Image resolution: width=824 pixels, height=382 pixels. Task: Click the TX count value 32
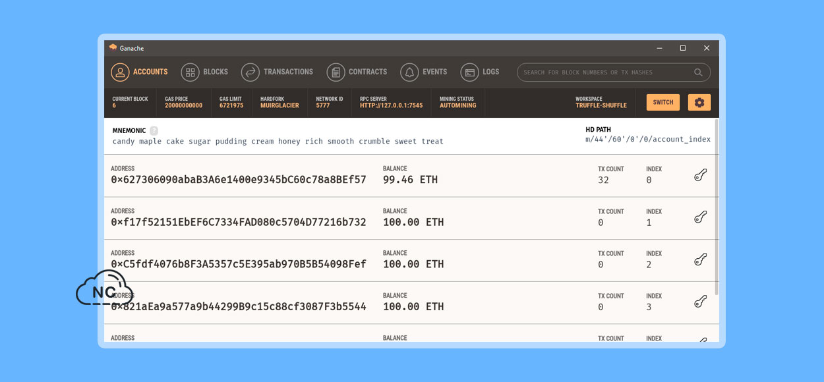[x=603, y=180]
